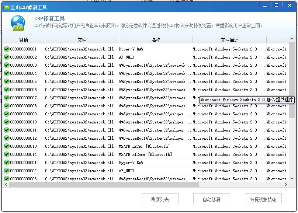Maximize the 金山LSP修复工具 window
This screenshot has height=213, width=298.
click(x=277, y=6)
